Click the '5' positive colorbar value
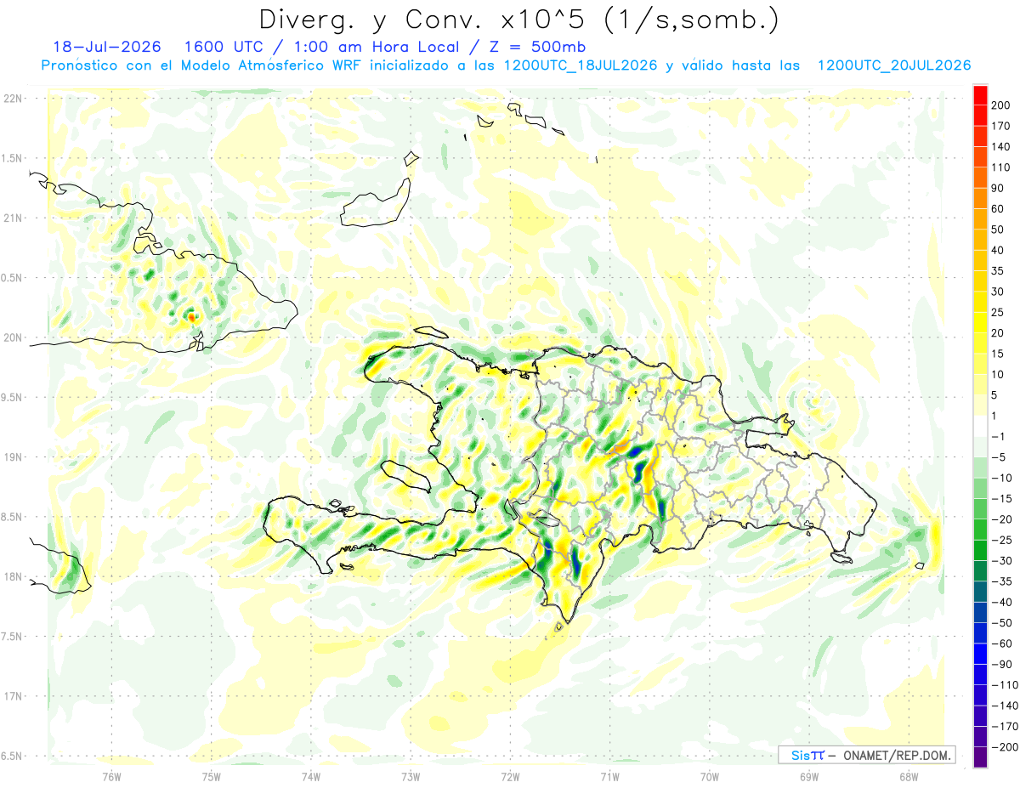1020x788 pixels. 996,394
